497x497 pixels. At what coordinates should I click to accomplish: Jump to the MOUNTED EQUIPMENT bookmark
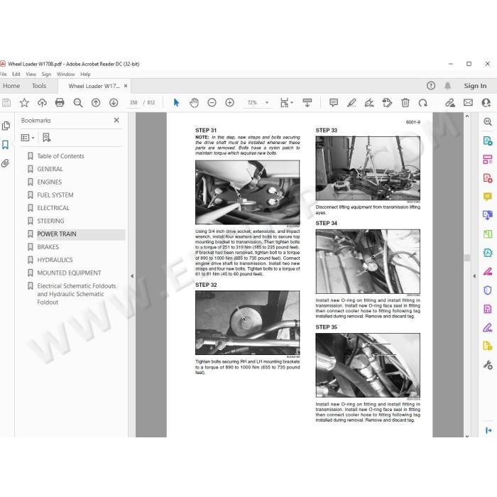[x=69, y=273]
